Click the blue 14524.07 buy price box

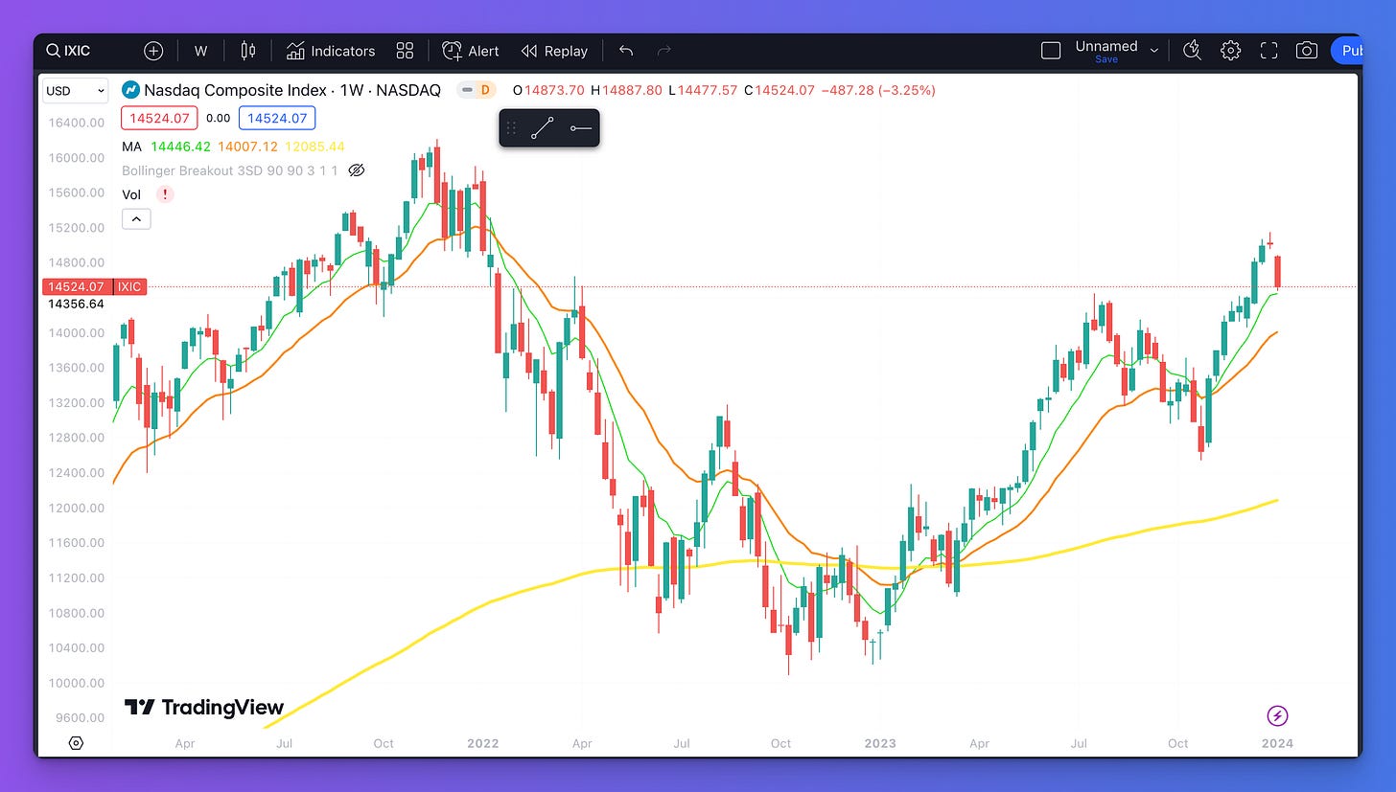[x=276, y=119]
